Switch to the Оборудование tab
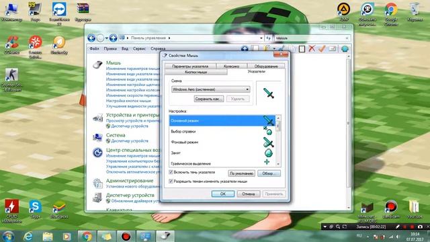Screen dimensions: 430x242 266,66
